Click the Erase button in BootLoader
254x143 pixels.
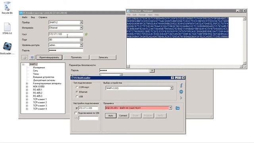tap(136, 116)
